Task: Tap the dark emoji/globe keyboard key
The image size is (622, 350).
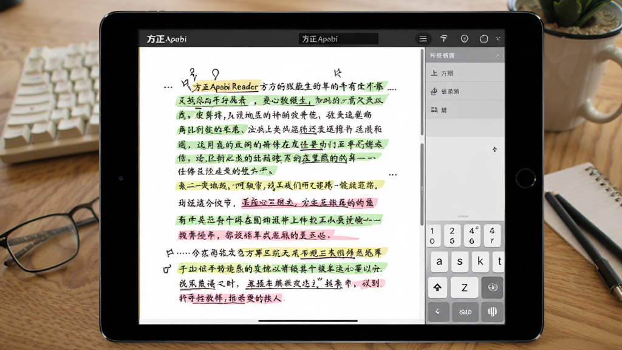Action: [x=492, y=287]
